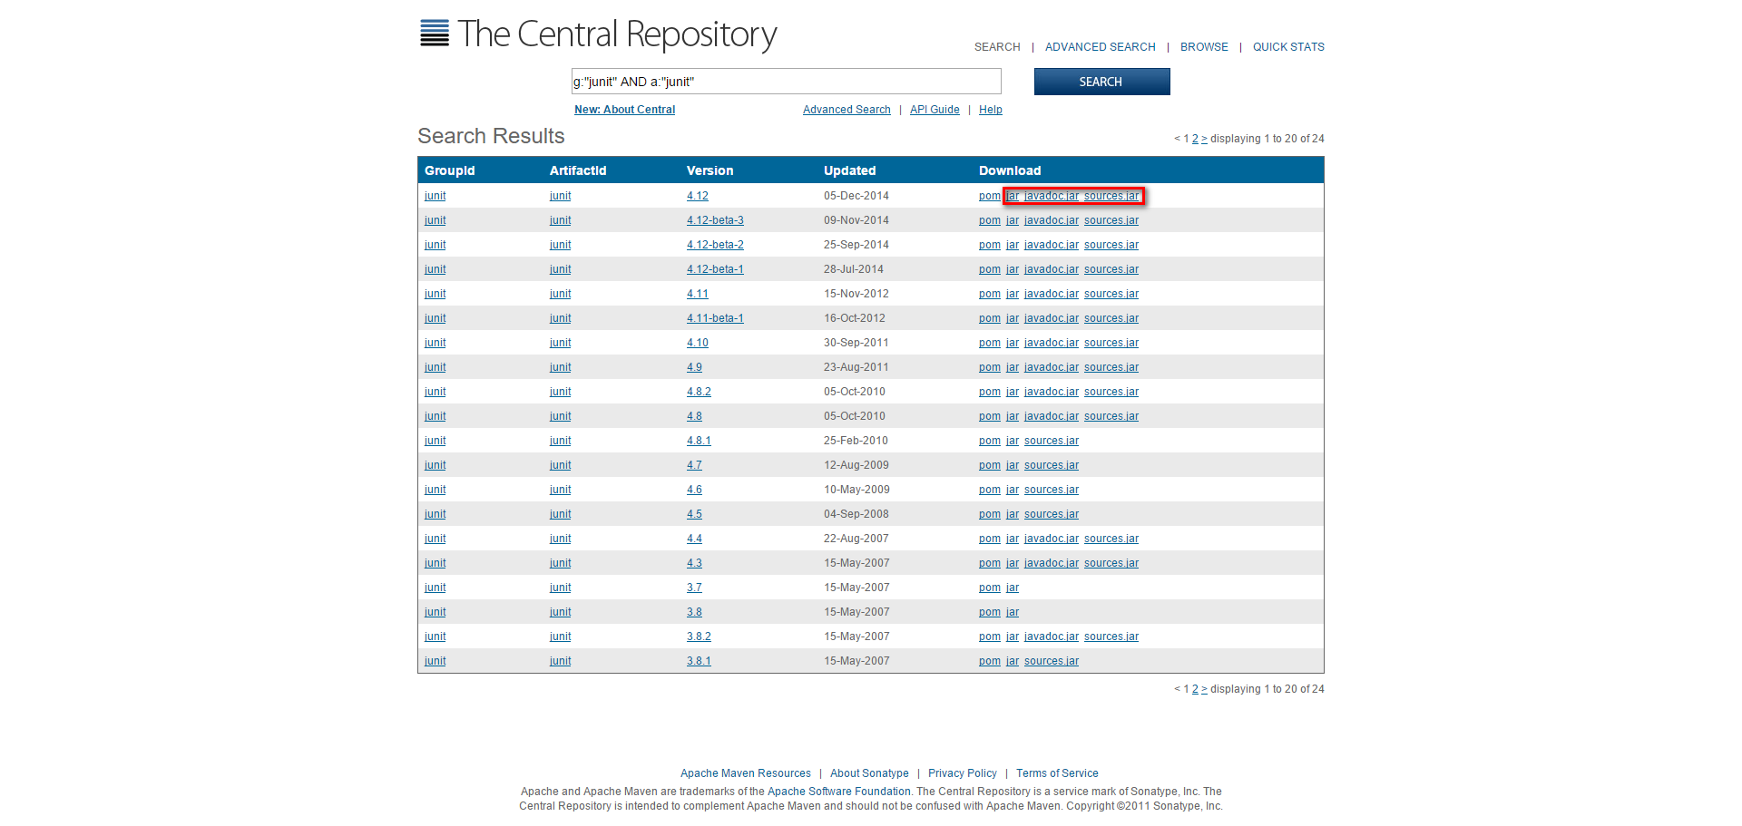1742x826 pixels.
Task: Open the API Guide link
Action: 935,110
